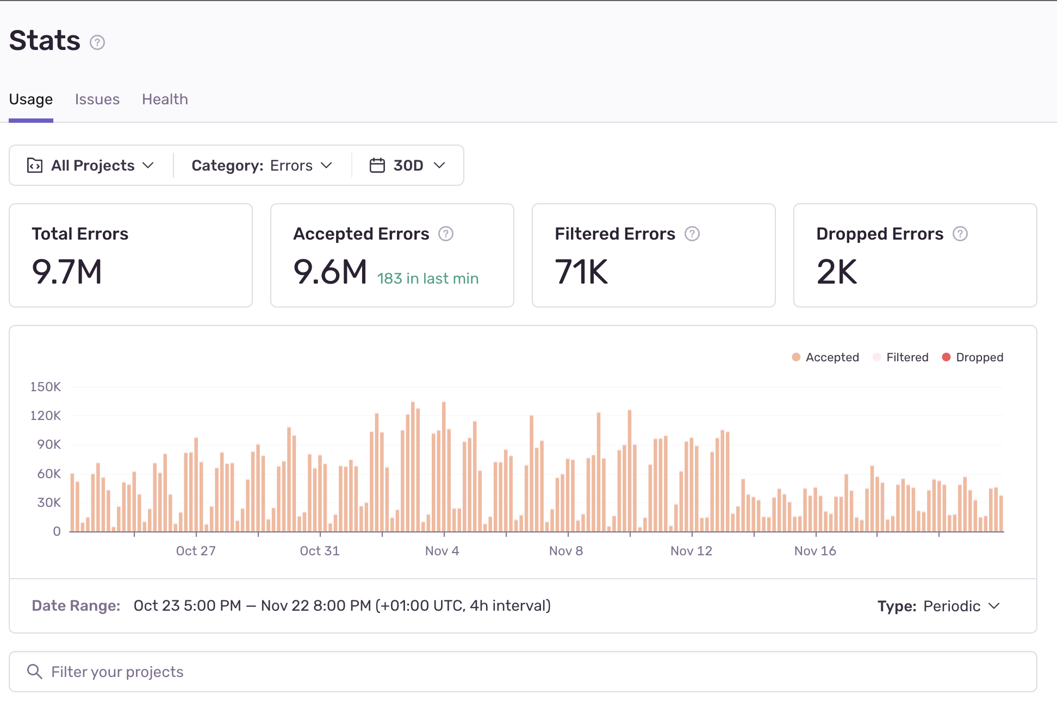The width and height of the screenshot is (1057, 702).
Task: Click the 183 in last min link
Action: [x=428, y=278]
